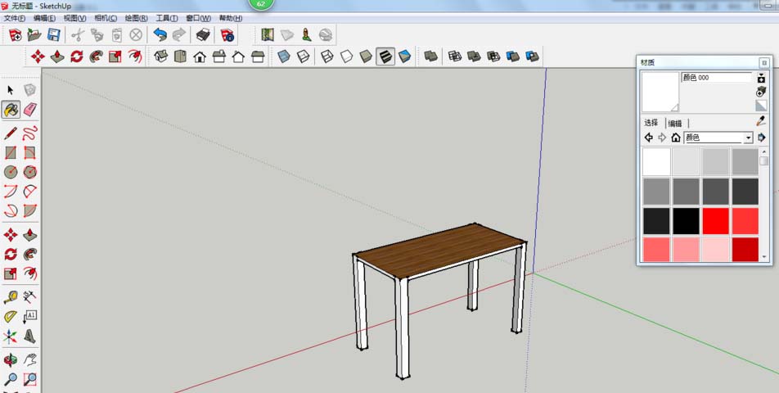Click the Create Material button

point(761,92)
